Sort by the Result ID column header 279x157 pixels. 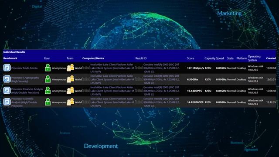pyautogui.click(x=141, y=58)
